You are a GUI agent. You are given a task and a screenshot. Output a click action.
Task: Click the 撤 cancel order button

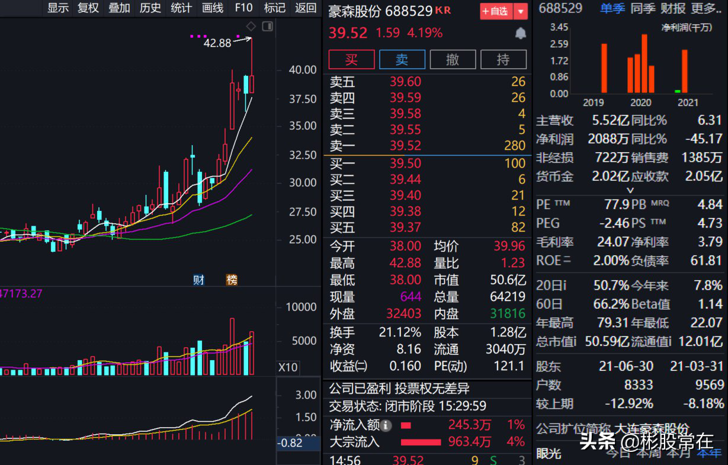(x=453, y=59)
